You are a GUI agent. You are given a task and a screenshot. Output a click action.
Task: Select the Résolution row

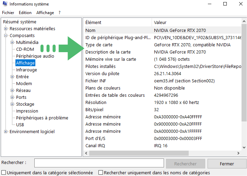pos(163,103)
